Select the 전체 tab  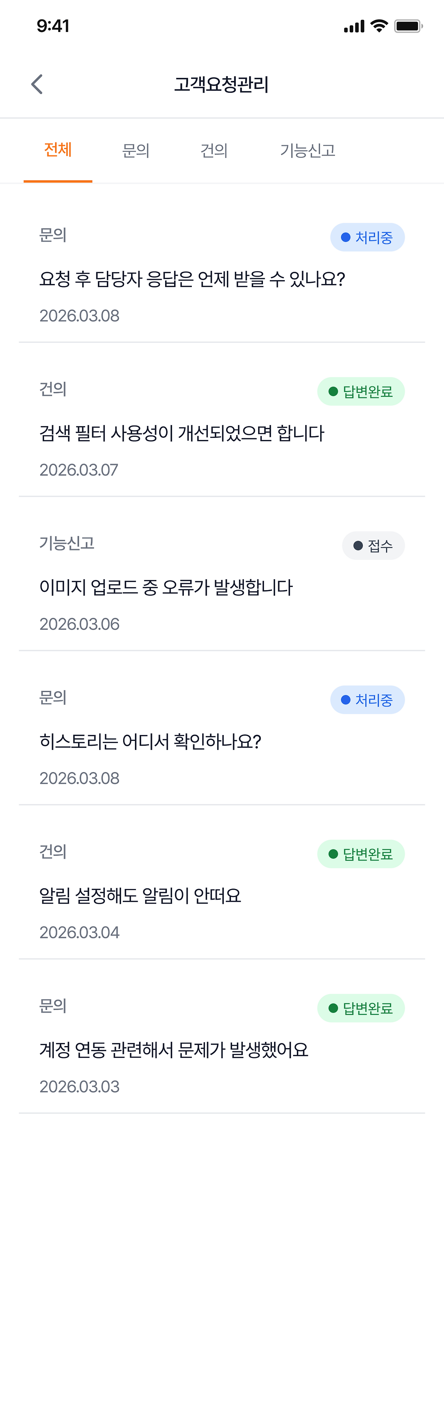pyautogui.click(x=58, y=150)
